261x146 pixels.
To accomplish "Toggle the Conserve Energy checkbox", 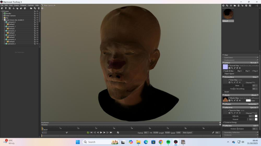I will point(224,122).
